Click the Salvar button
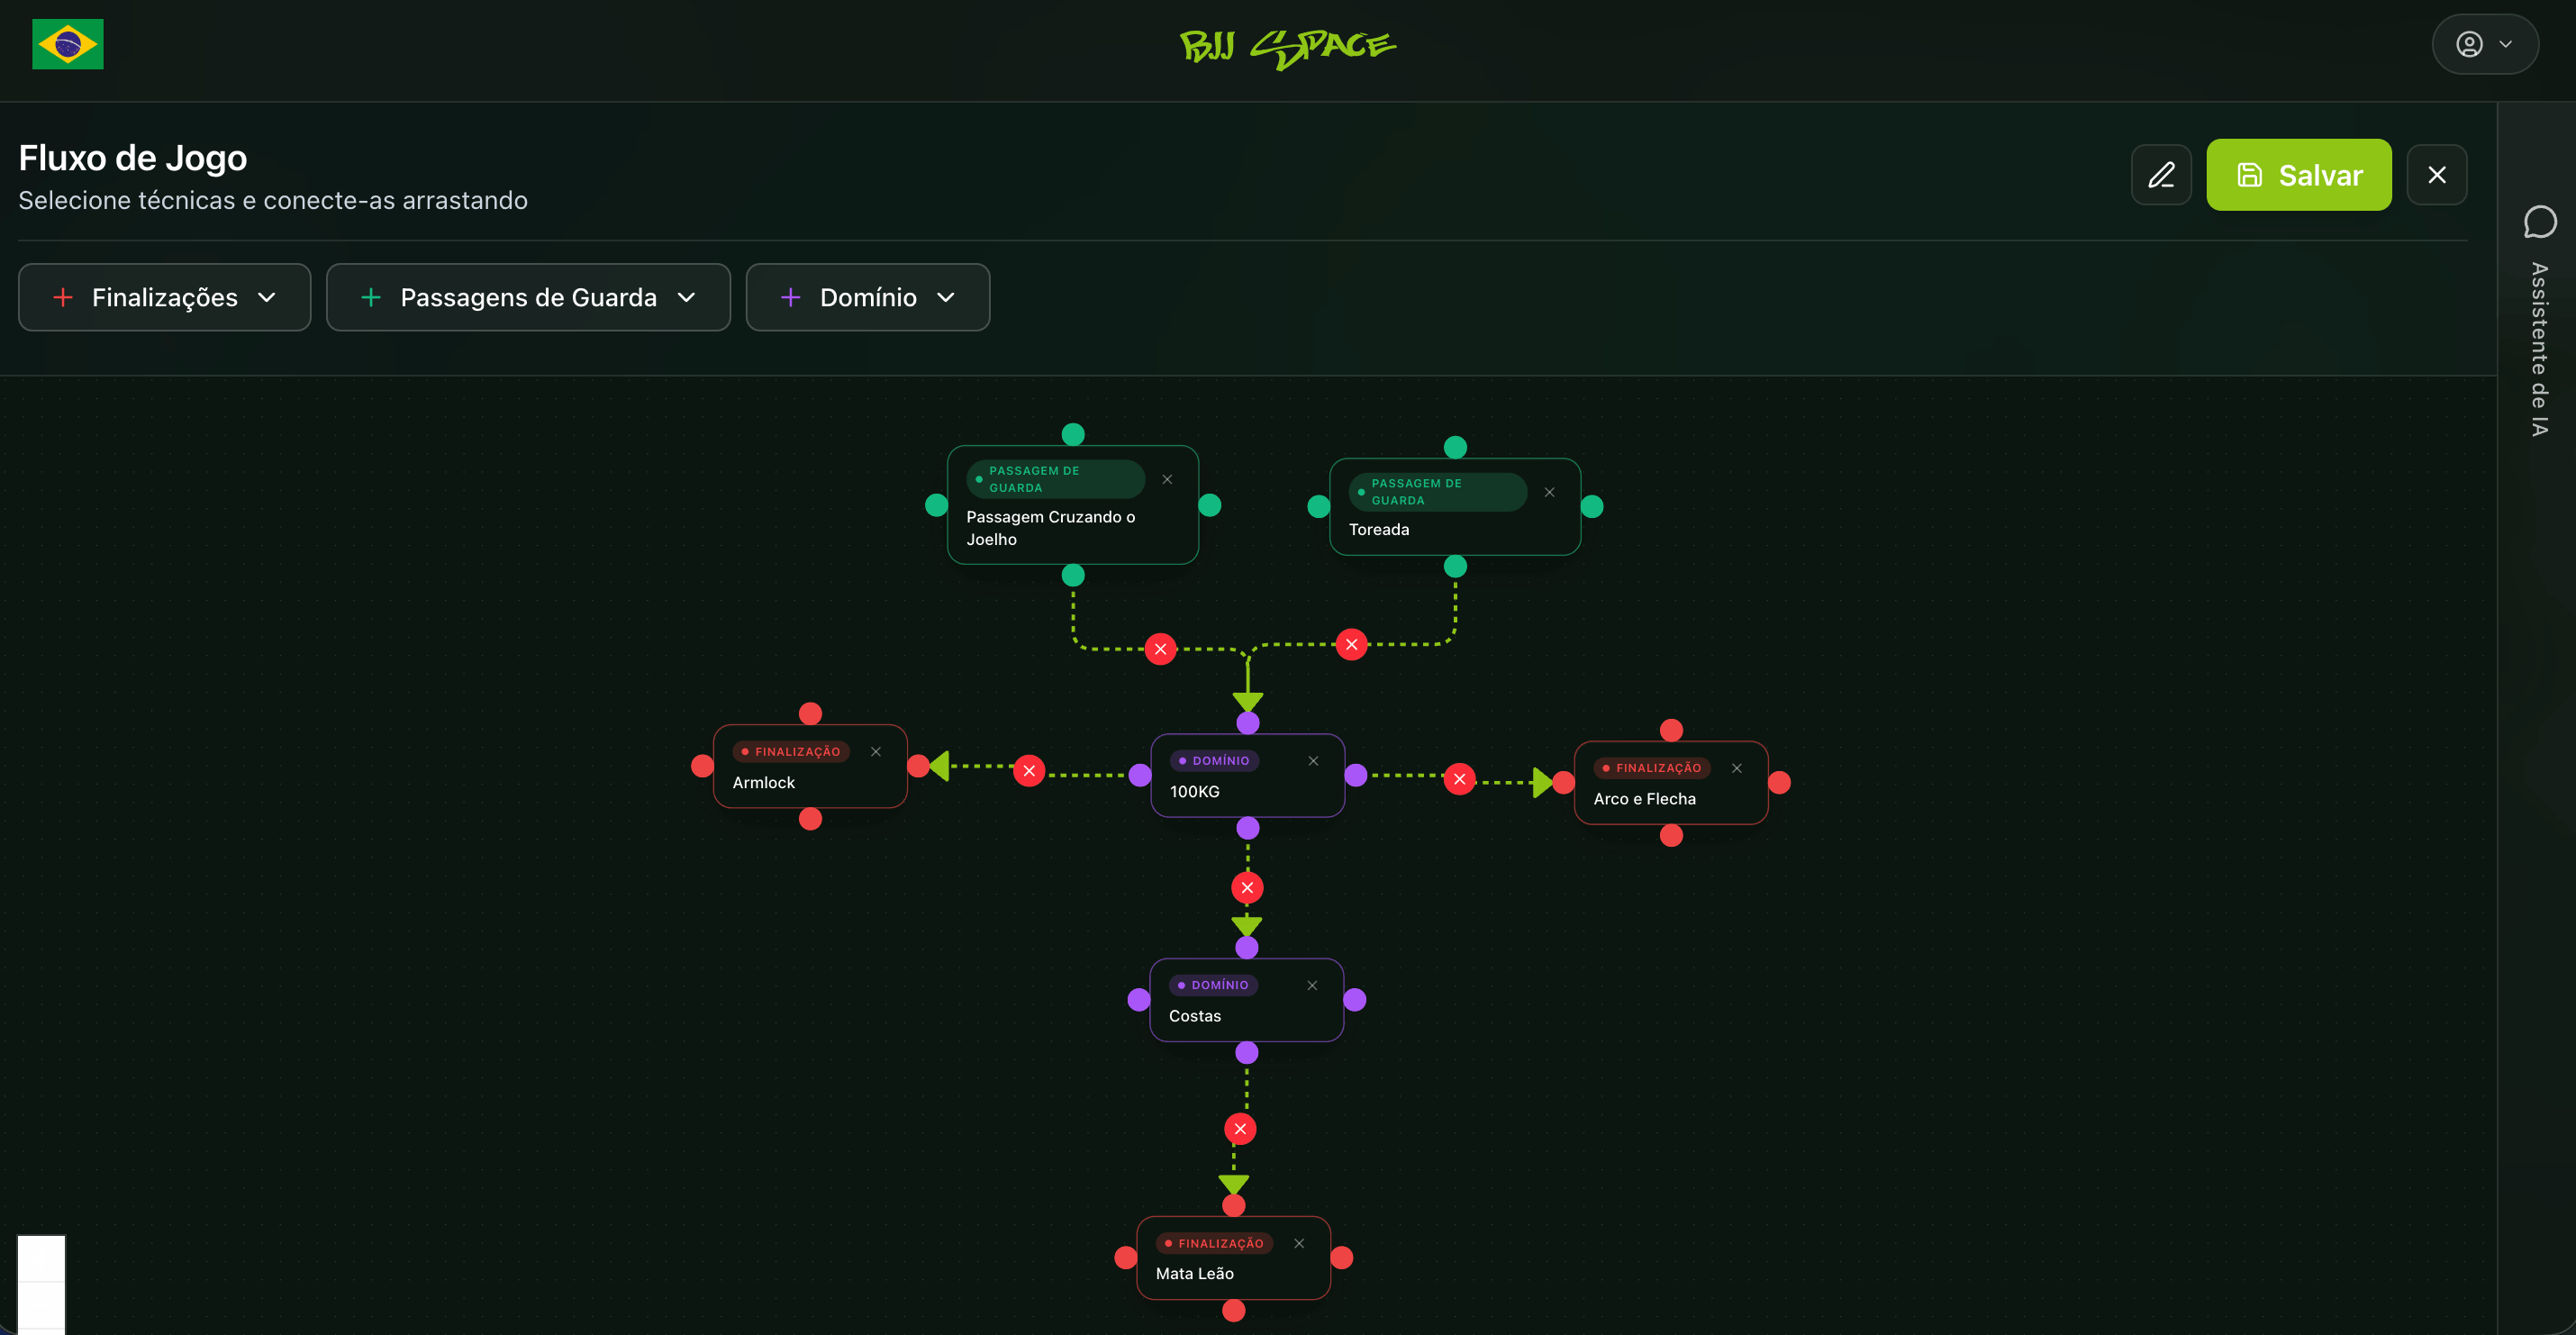This screenshot has width=2576, height=1335. click(x=2299, y=175)
